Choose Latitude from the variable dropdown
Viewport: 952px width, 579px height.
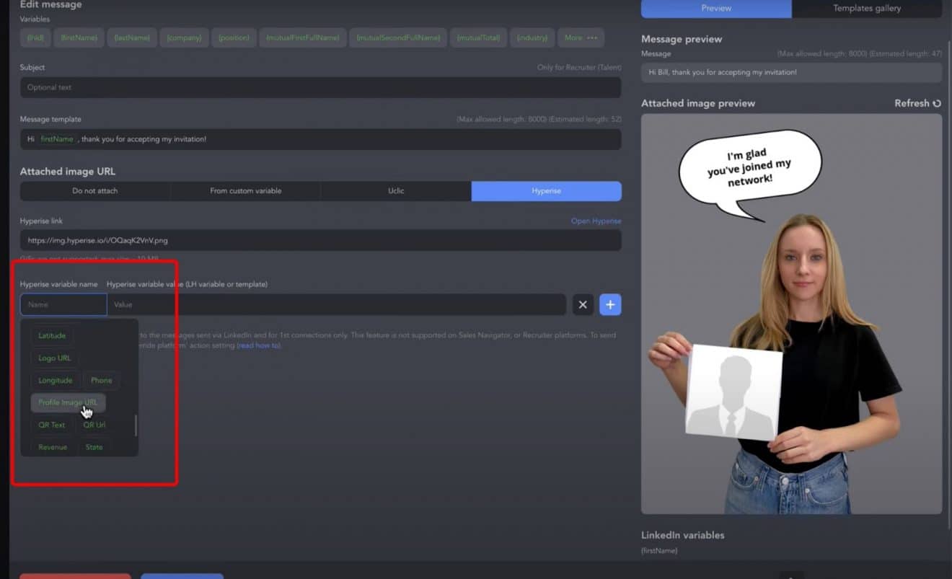coord(52,335)
